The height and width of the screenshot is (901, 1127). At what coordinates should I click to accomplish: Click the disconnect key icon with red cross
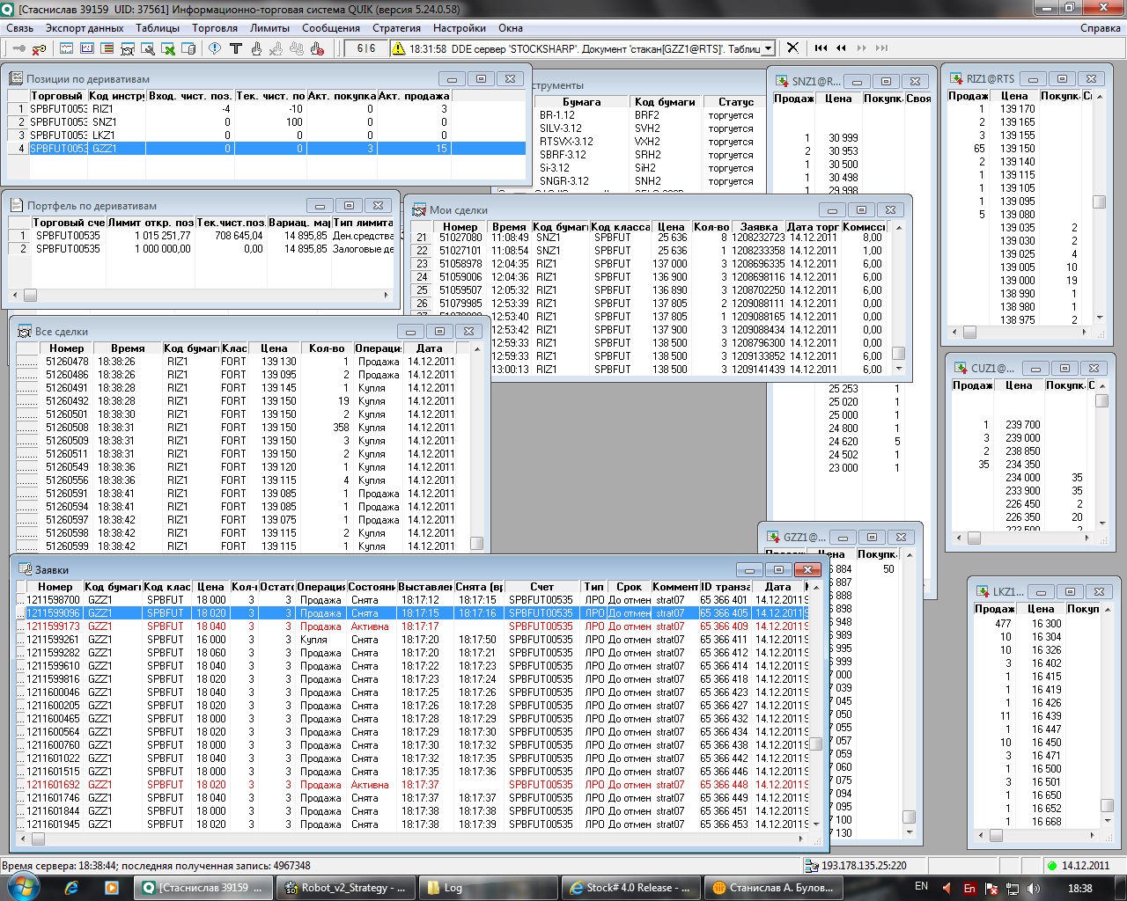tap(39, 48)
